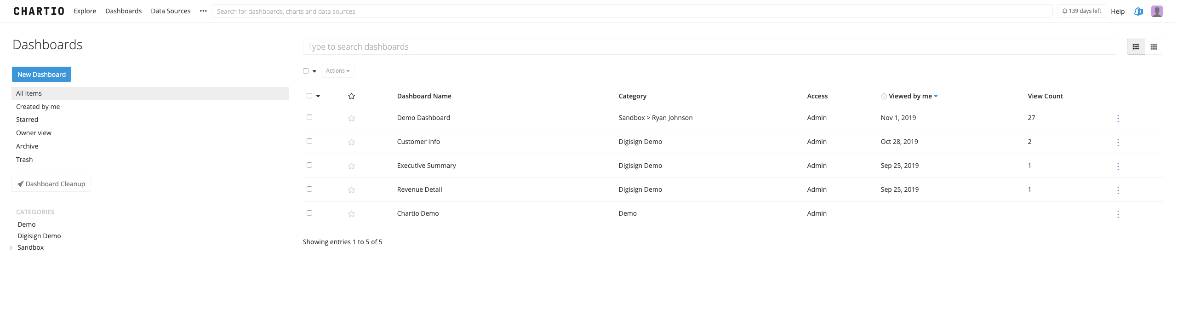Click the star column header icon
The height and width of the screenshot is (321, 1177).
[352, 96]
